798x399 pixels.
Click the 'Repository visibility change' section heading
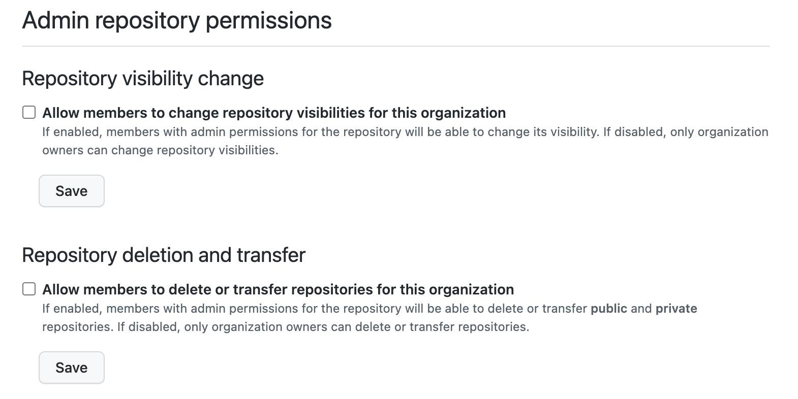click(x=143, y=79)
